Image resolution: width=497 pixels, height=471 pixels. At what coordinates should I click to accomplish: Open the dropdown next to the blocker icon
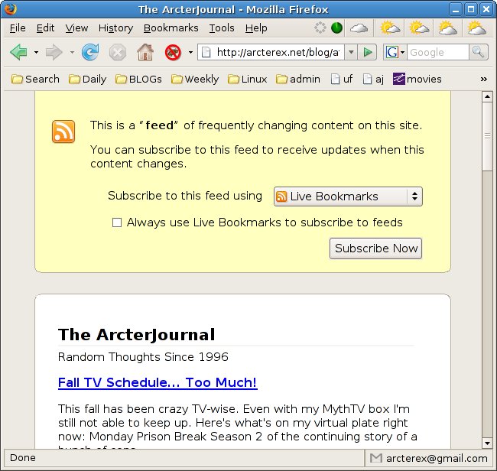190,52
